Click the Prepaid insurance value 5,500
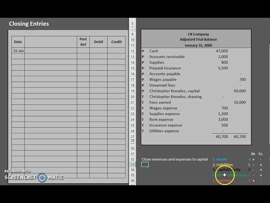The width and height of the screenshot is (270, 203). pos(223,68)
